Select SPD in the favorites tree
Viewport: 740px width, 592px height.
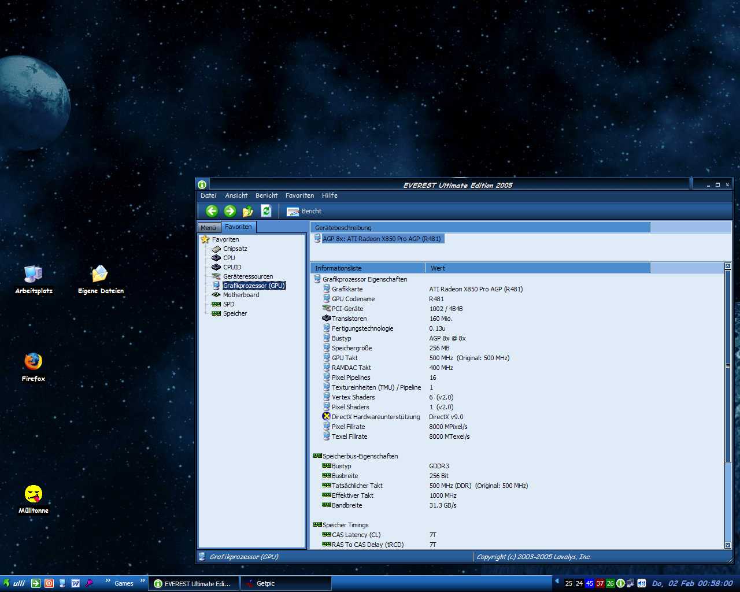coord(223,304)
